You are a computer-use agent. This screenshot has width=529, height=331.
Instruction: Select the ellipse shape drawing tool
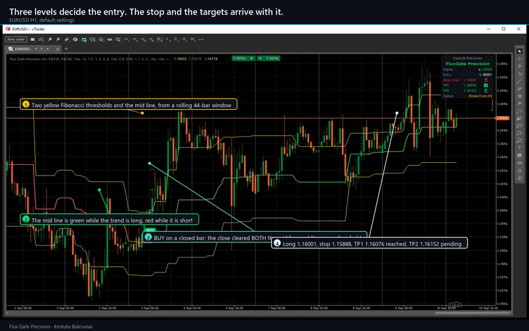coord(520,133)
